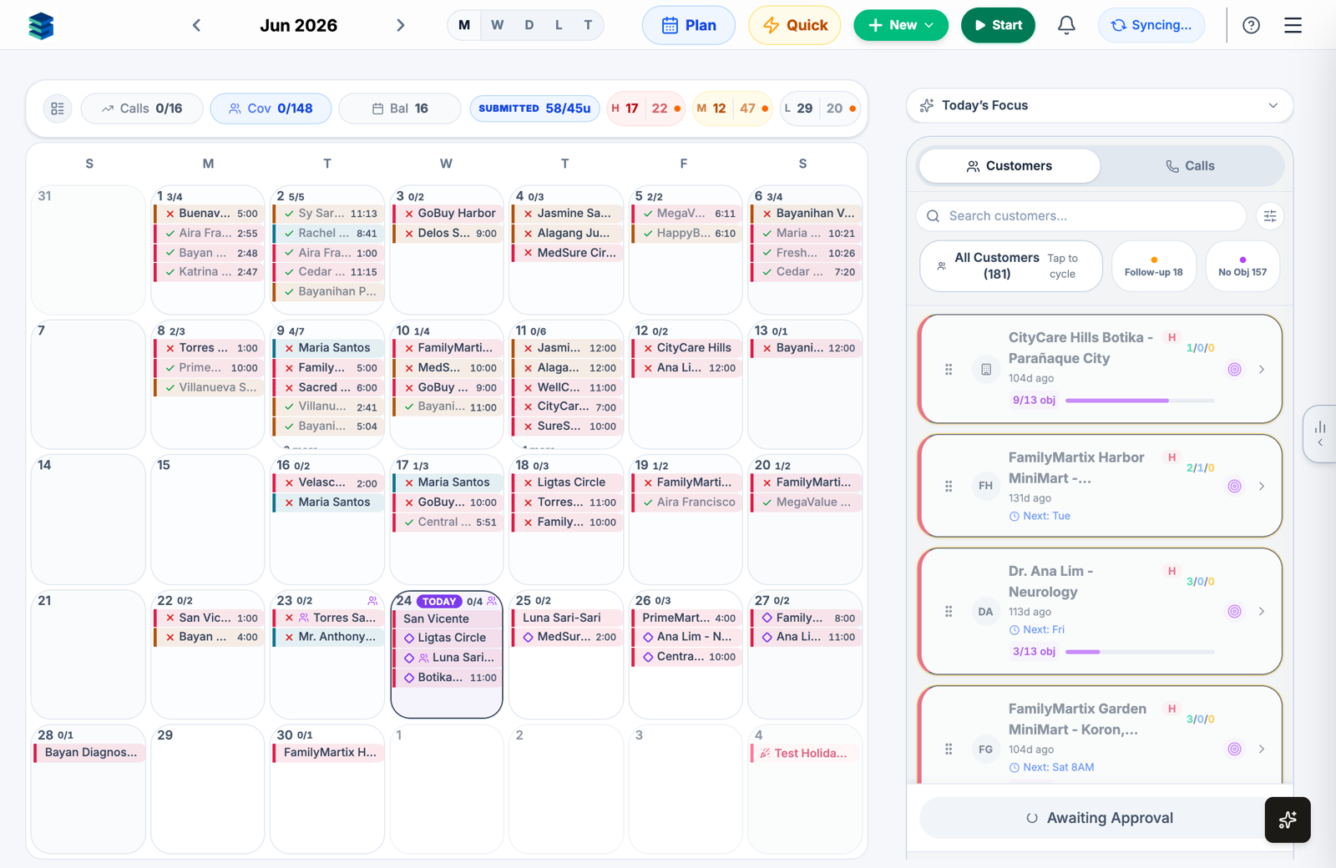Open Test Holiday entry on July 4
The height and width of the screenshot is (868, 1336).
804,753
